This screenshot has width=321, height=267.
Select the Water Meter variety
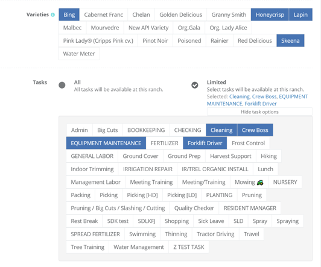click(x=79, y=54)
